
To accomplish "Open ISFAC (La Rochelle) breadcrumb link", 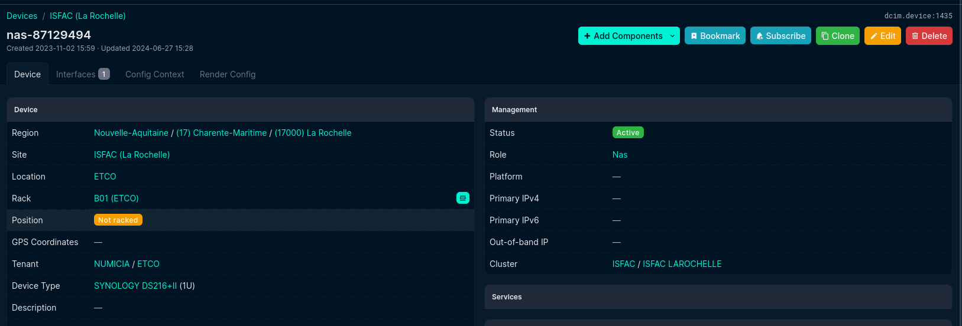I will 88,16.
